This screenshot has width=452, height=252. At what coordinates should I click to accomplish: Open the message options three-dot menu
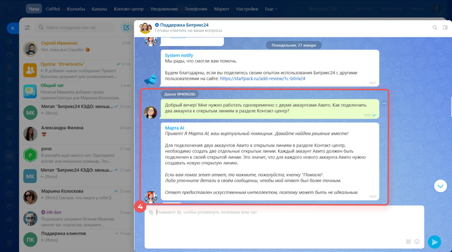384,104
